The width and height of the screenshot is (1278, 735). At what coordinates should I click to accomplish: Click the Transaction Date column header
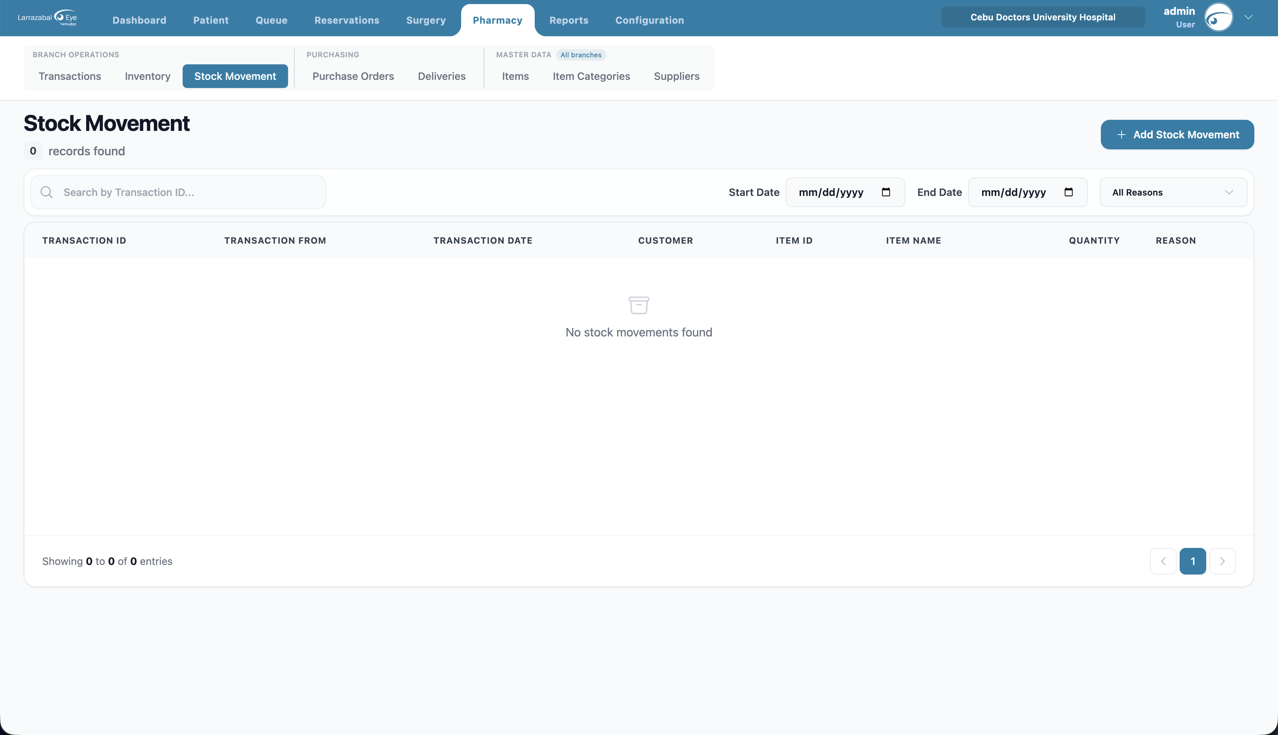click(483, 241)
